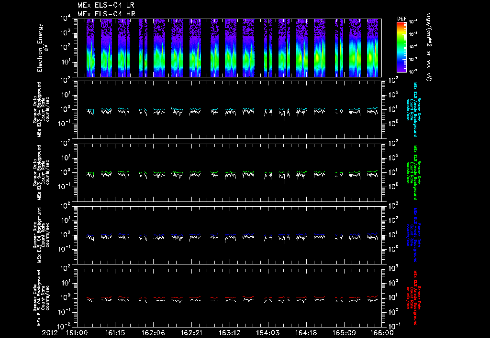Click the '163:12' time axis label

click(x=229, y=333)
